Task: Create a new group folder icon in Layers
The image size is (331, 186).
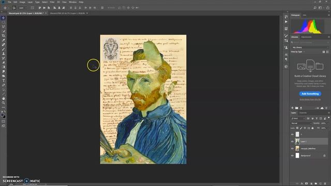Action: 316,184
